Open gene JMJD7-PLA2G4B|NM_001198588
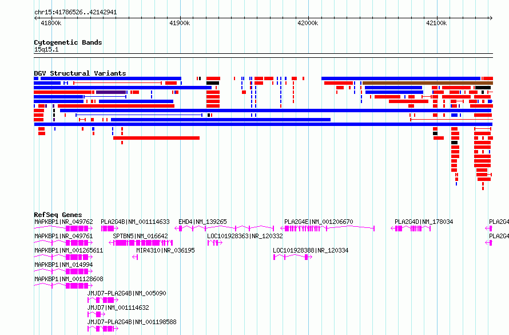The image size is (509, 335). 132,322
